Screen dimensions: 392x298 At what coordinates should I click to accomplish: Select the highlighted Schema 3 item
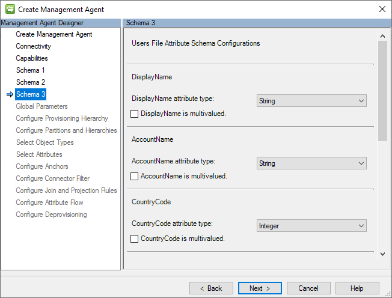31,94
